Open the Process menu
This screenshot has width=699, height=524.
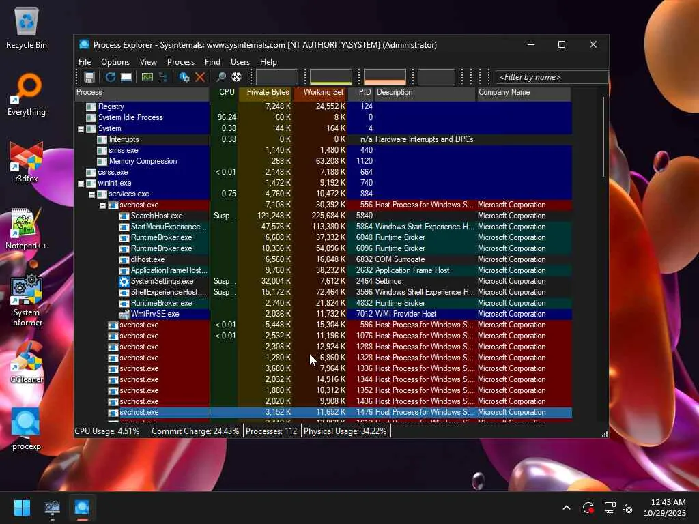click(x=180, y=62)
